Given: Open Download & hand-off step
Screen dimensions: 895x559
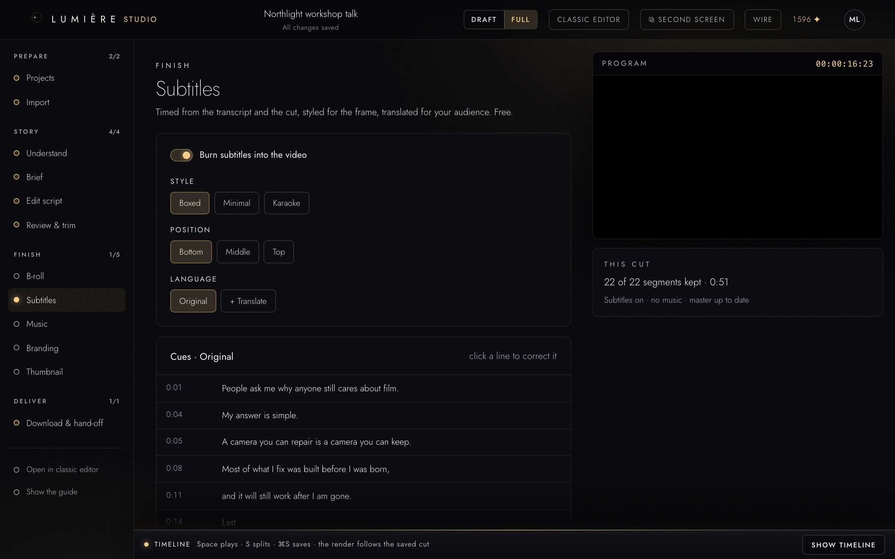Looking at the screenshot, I should point(66,423).
